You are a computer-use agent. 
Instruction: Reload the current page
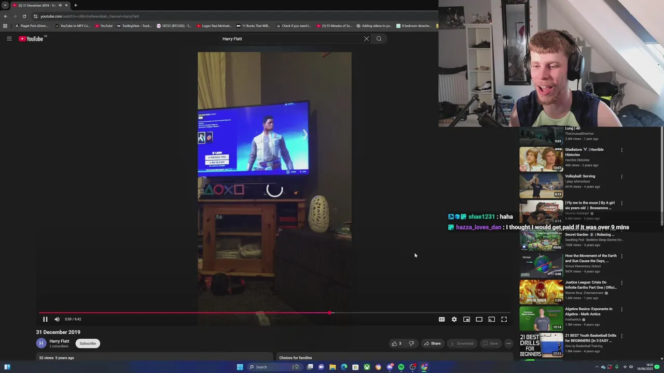click(24, 16)
